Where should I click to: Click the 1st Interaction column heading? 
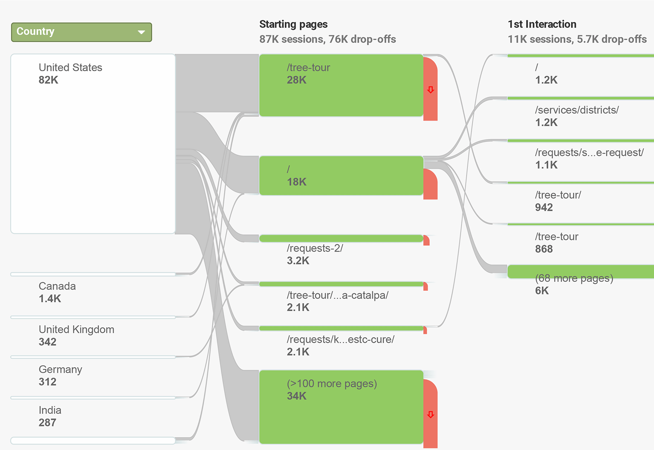[542, 24]
